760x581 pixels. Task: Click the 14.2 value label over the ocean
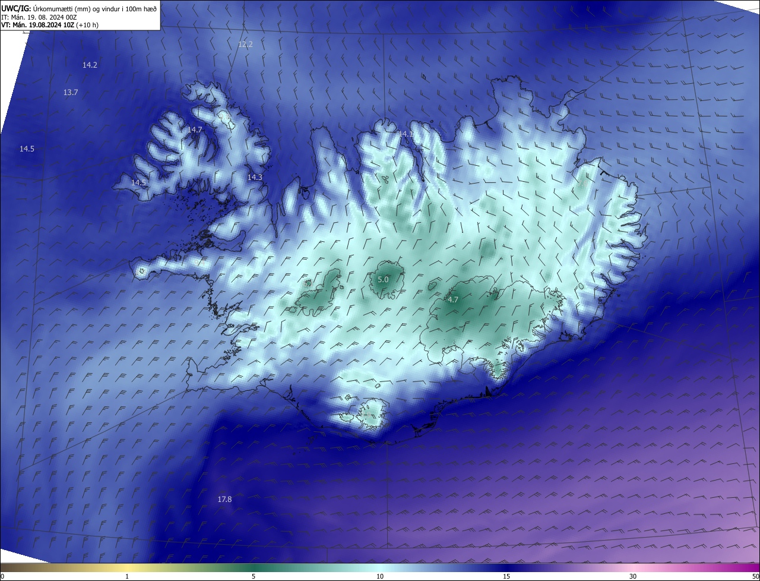click(x=90, y=65)
